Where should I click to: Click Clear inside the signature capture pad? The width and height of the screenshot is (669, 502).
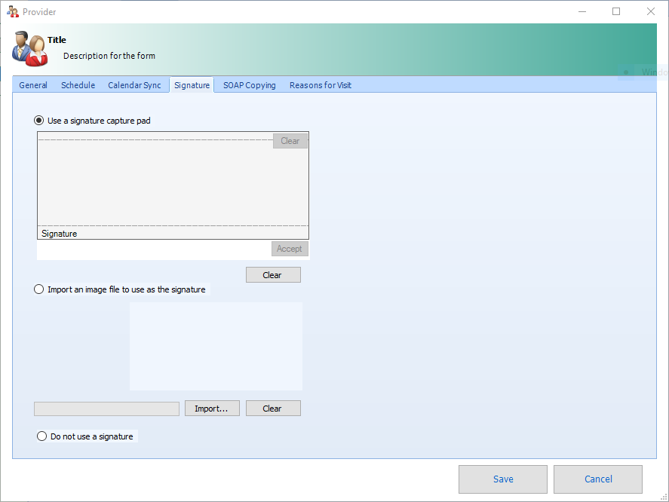pyautogui.click(x=290, y=141)
